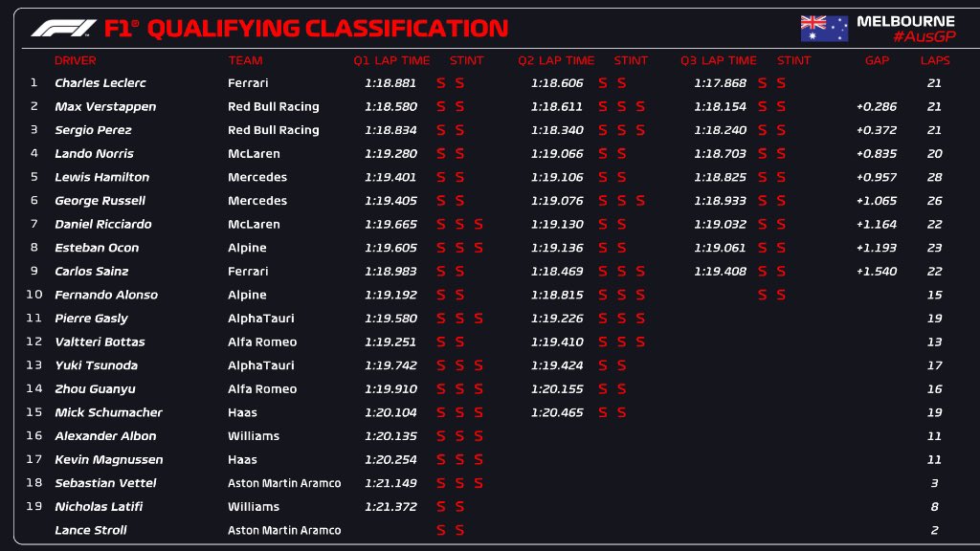Click Fernando Alonso's first Q3 soft tyre icon
The image size is (980, 551).
(x=763, y=295)
